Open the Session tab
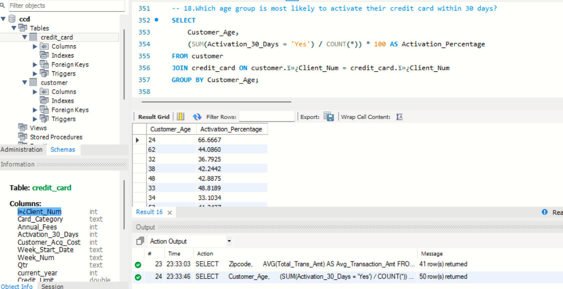Image resolution: width=563 pixels, height=289 pixels. [x=52, y=286]
